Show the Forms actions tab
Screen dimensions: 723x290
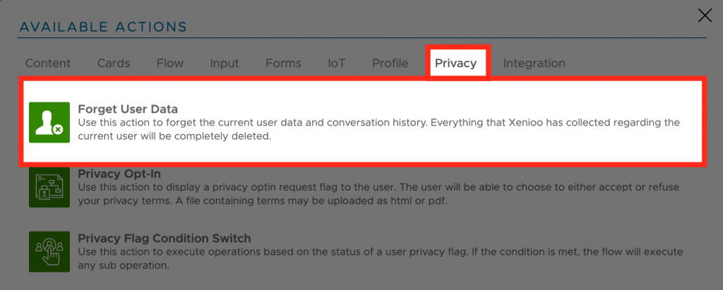[283, 64]
